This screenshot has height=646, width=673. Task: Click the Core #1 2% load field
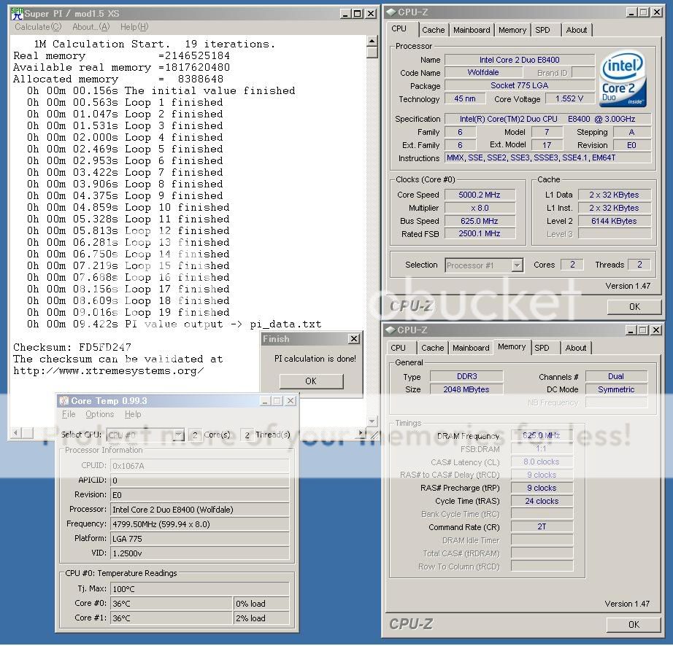(x=261, y=618)
